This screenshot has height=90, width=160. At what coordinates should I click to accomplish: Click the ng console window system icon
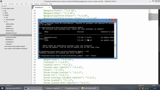[x=40, y=21]
